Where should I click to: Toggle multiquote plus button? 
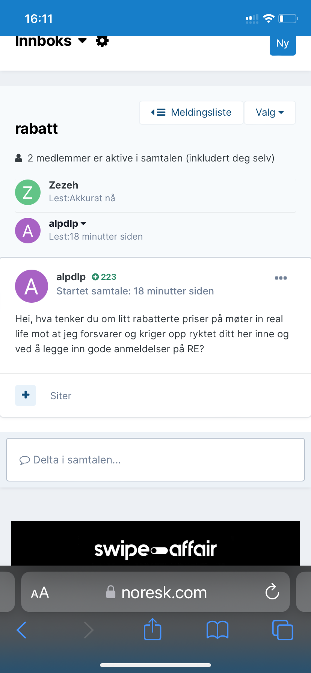tap(26, 395)
